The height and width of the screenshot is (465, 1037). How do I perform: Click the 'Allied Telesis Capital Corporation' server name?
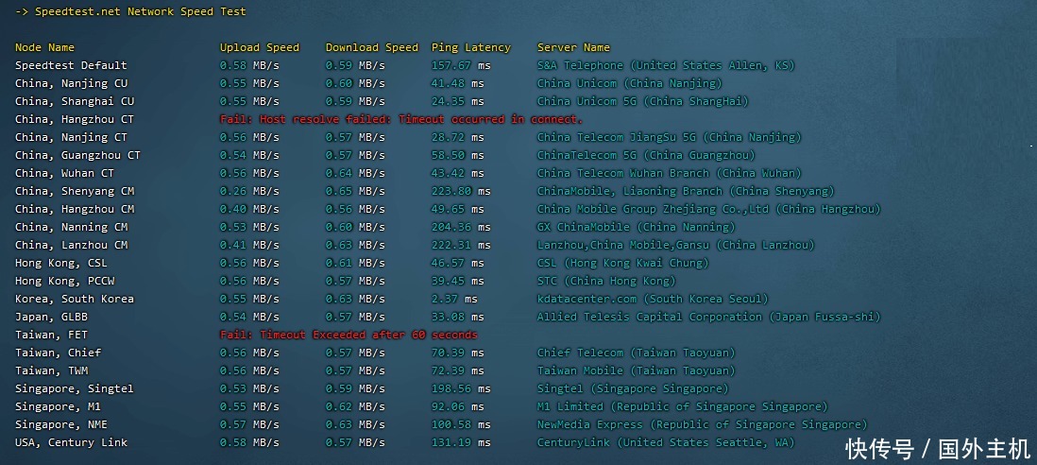[709, 317]
